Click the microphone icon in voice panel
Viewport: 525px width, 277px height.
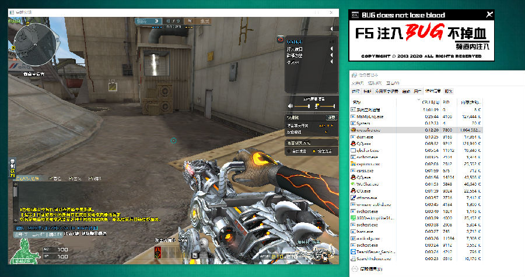(x=317, y=106)
